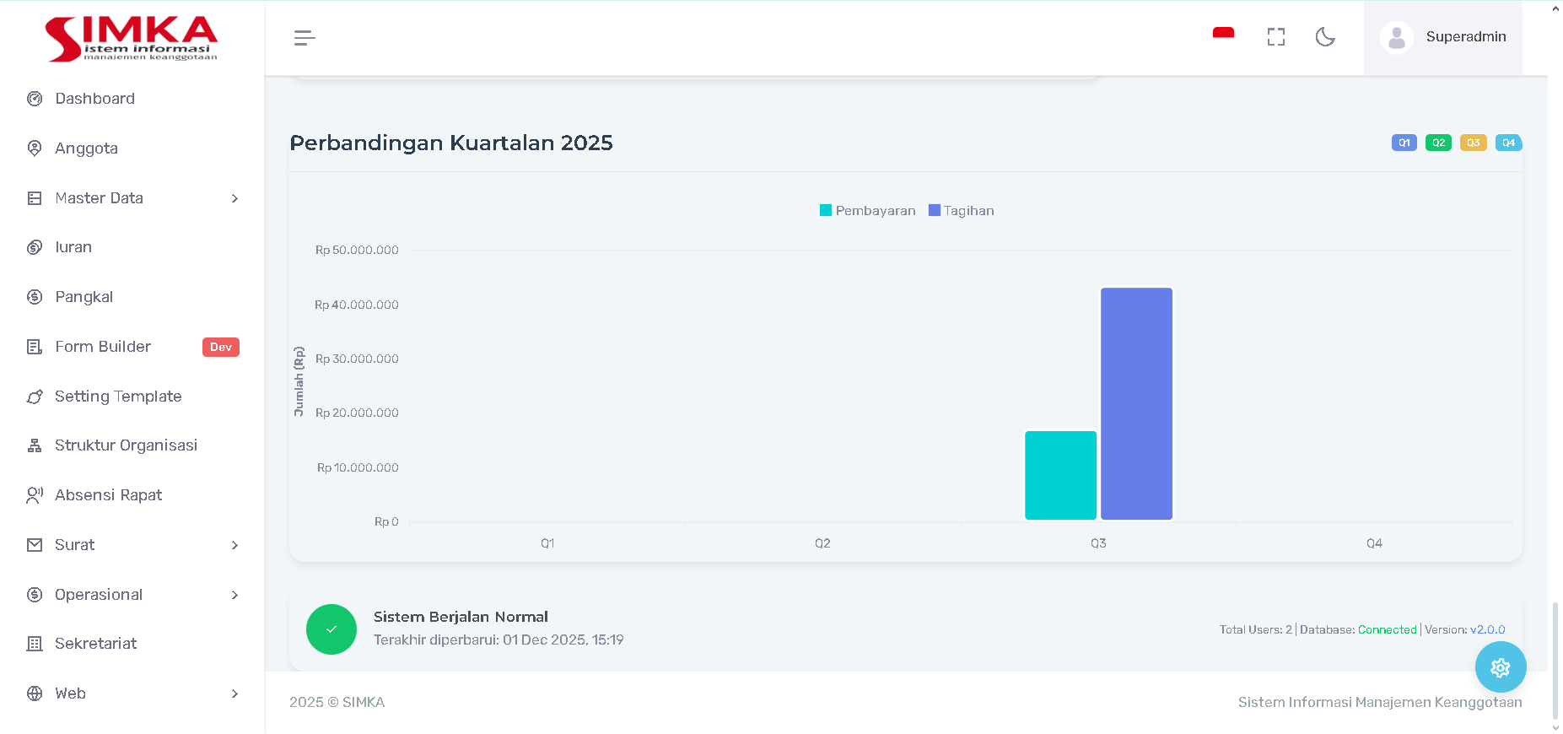The width and height of the screenshot is (1563, 734).
Task: Select the Q1 quarter badge
Action: pos(1404,143)
